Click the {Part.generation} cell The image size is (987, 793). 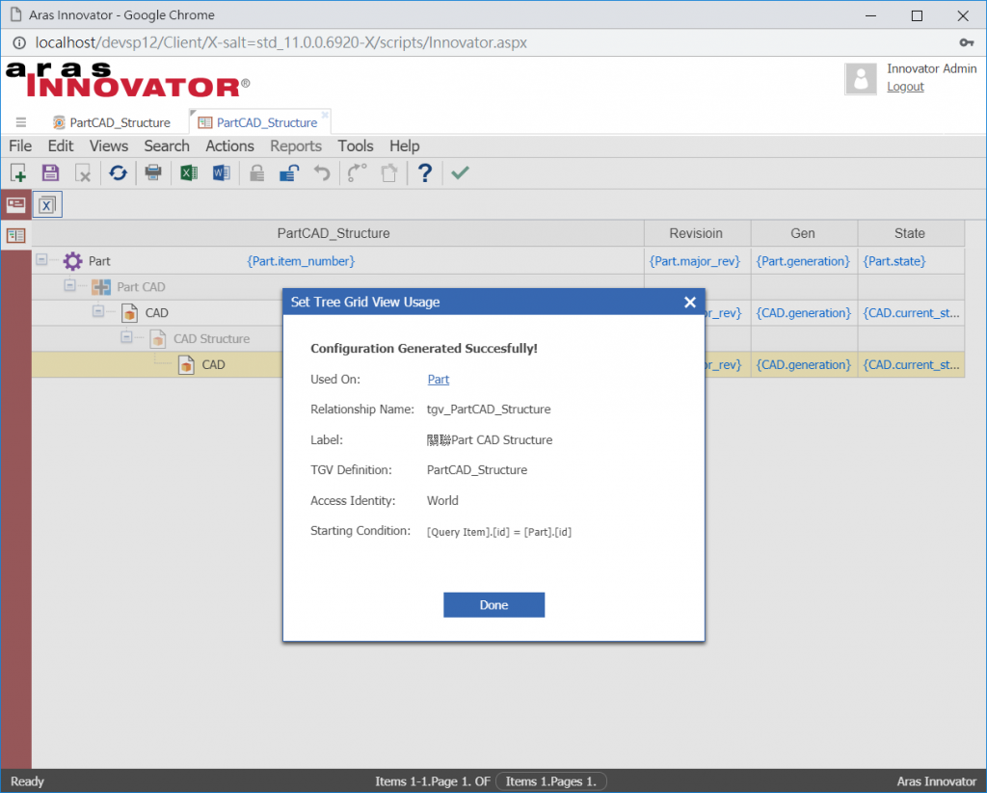(803, 260)
